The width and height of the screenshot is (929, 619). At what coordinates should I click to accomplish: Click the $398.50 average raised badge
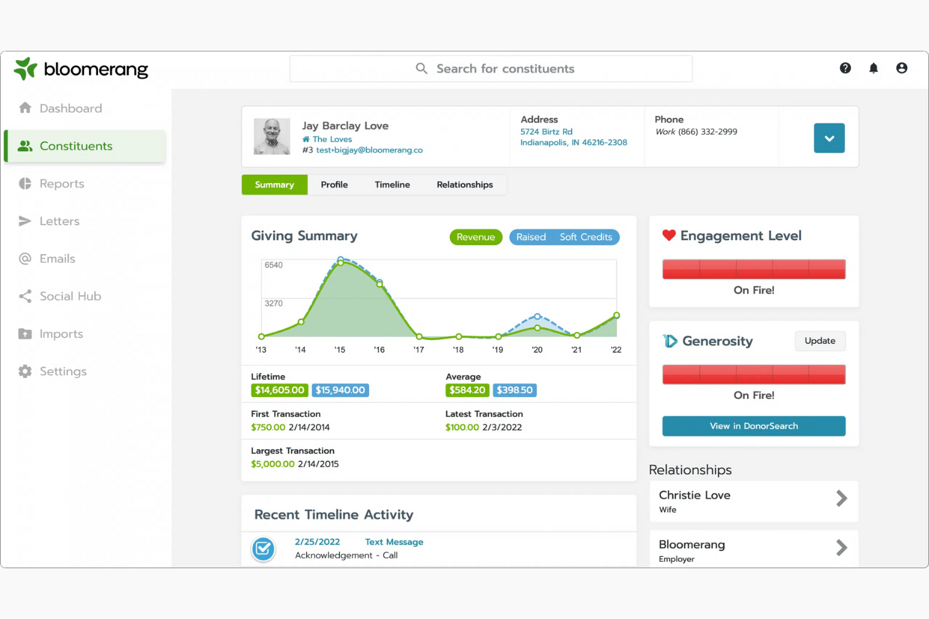click(x=515, y=390)
